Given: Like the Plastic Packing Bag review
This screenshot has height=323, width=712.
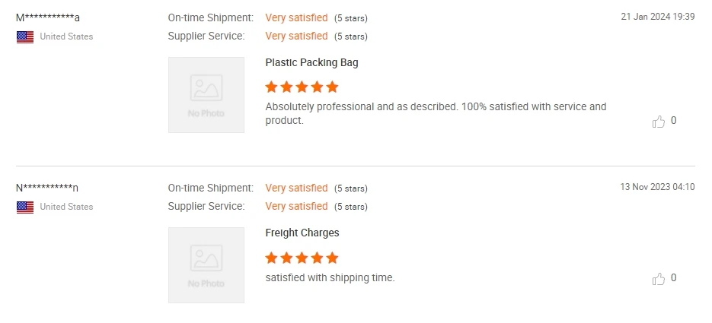Looking at the screenshot, I should [x=659, y=122].
